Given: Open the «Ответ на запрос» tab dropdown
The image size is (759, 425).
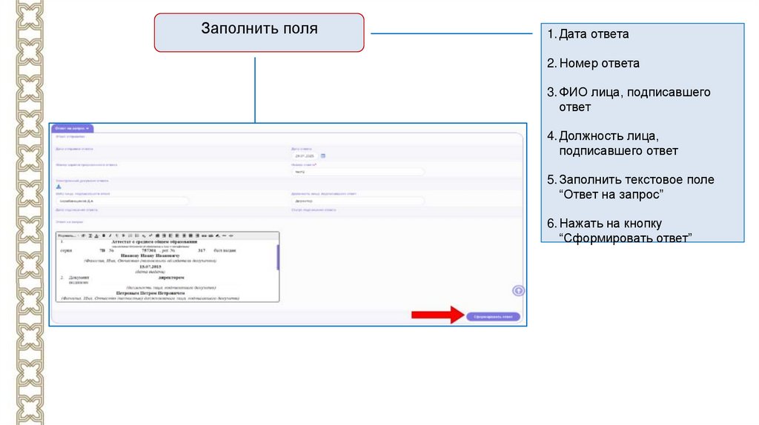Looking at the screenshot, I should (x=72, y=129).
